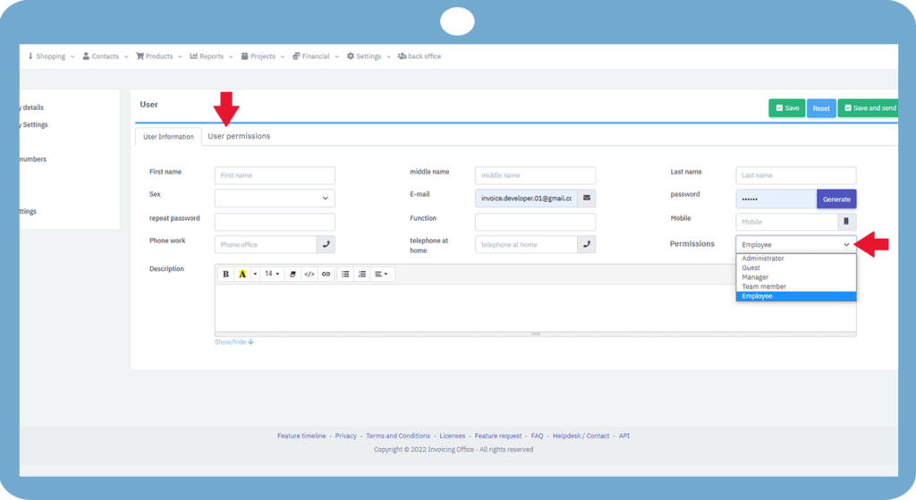Switch to the User permissions tab

point(239,136)
